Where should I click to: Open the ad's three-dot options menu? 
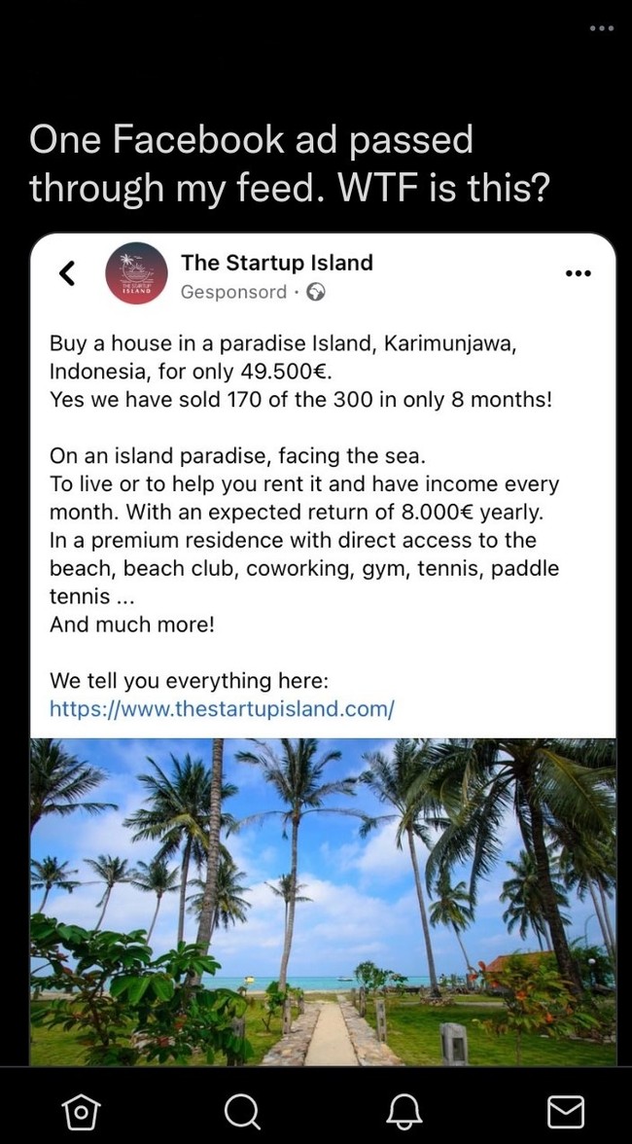pos(578,273)
